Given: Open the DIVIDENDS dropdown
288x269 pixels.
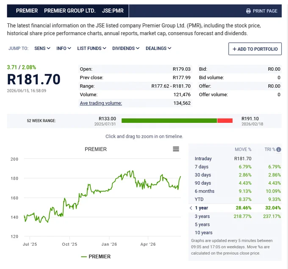Looking at the screenshot, I should pos(126,48).
